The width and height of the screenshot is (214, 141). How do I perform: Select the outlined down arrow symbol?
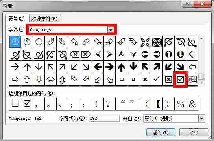39,79
